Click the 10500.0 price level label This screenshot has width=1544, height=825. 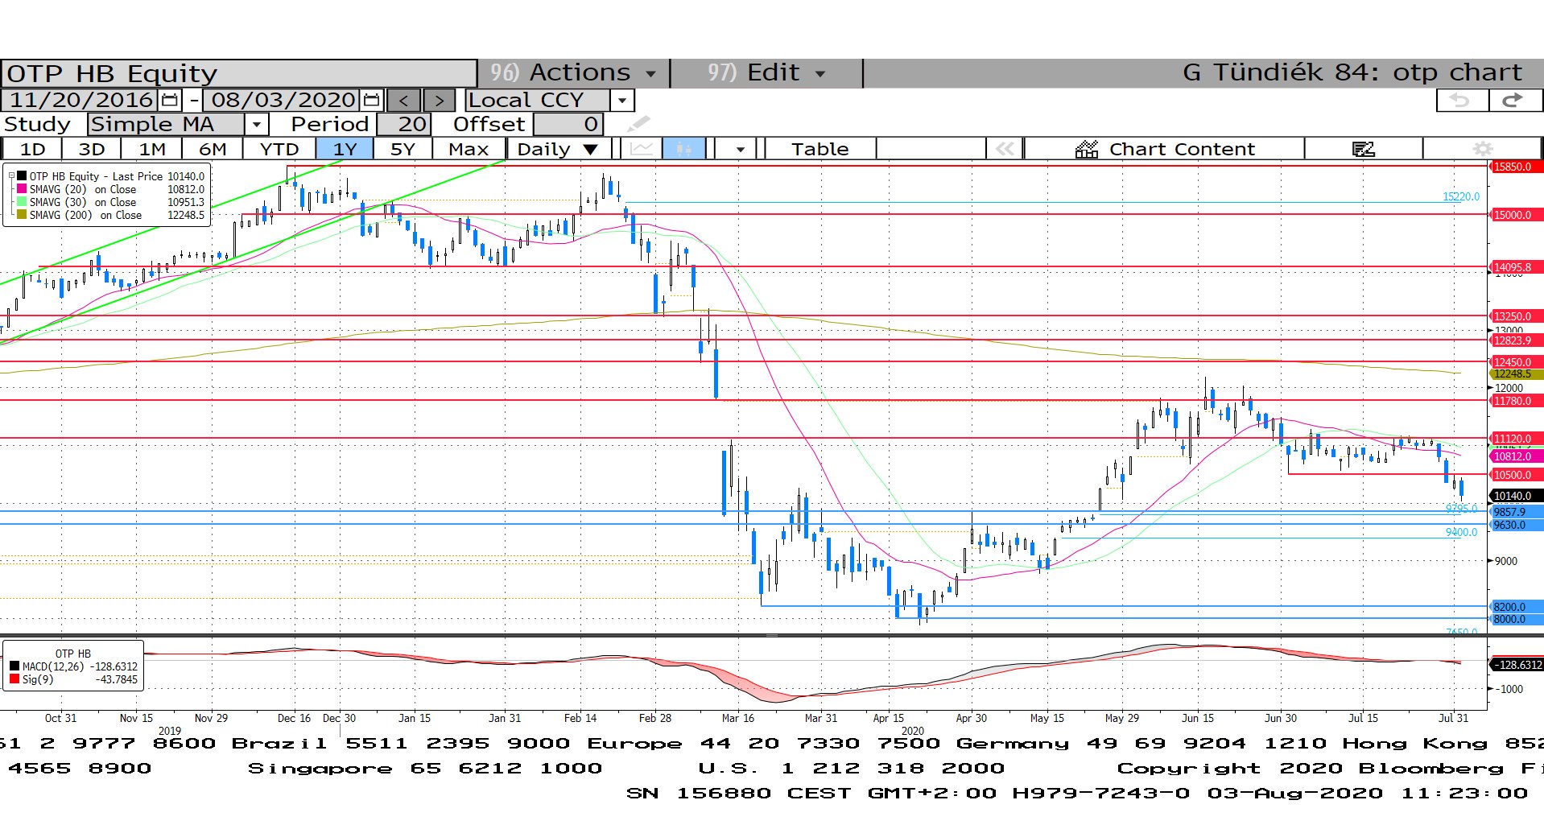click(1517, 475)
